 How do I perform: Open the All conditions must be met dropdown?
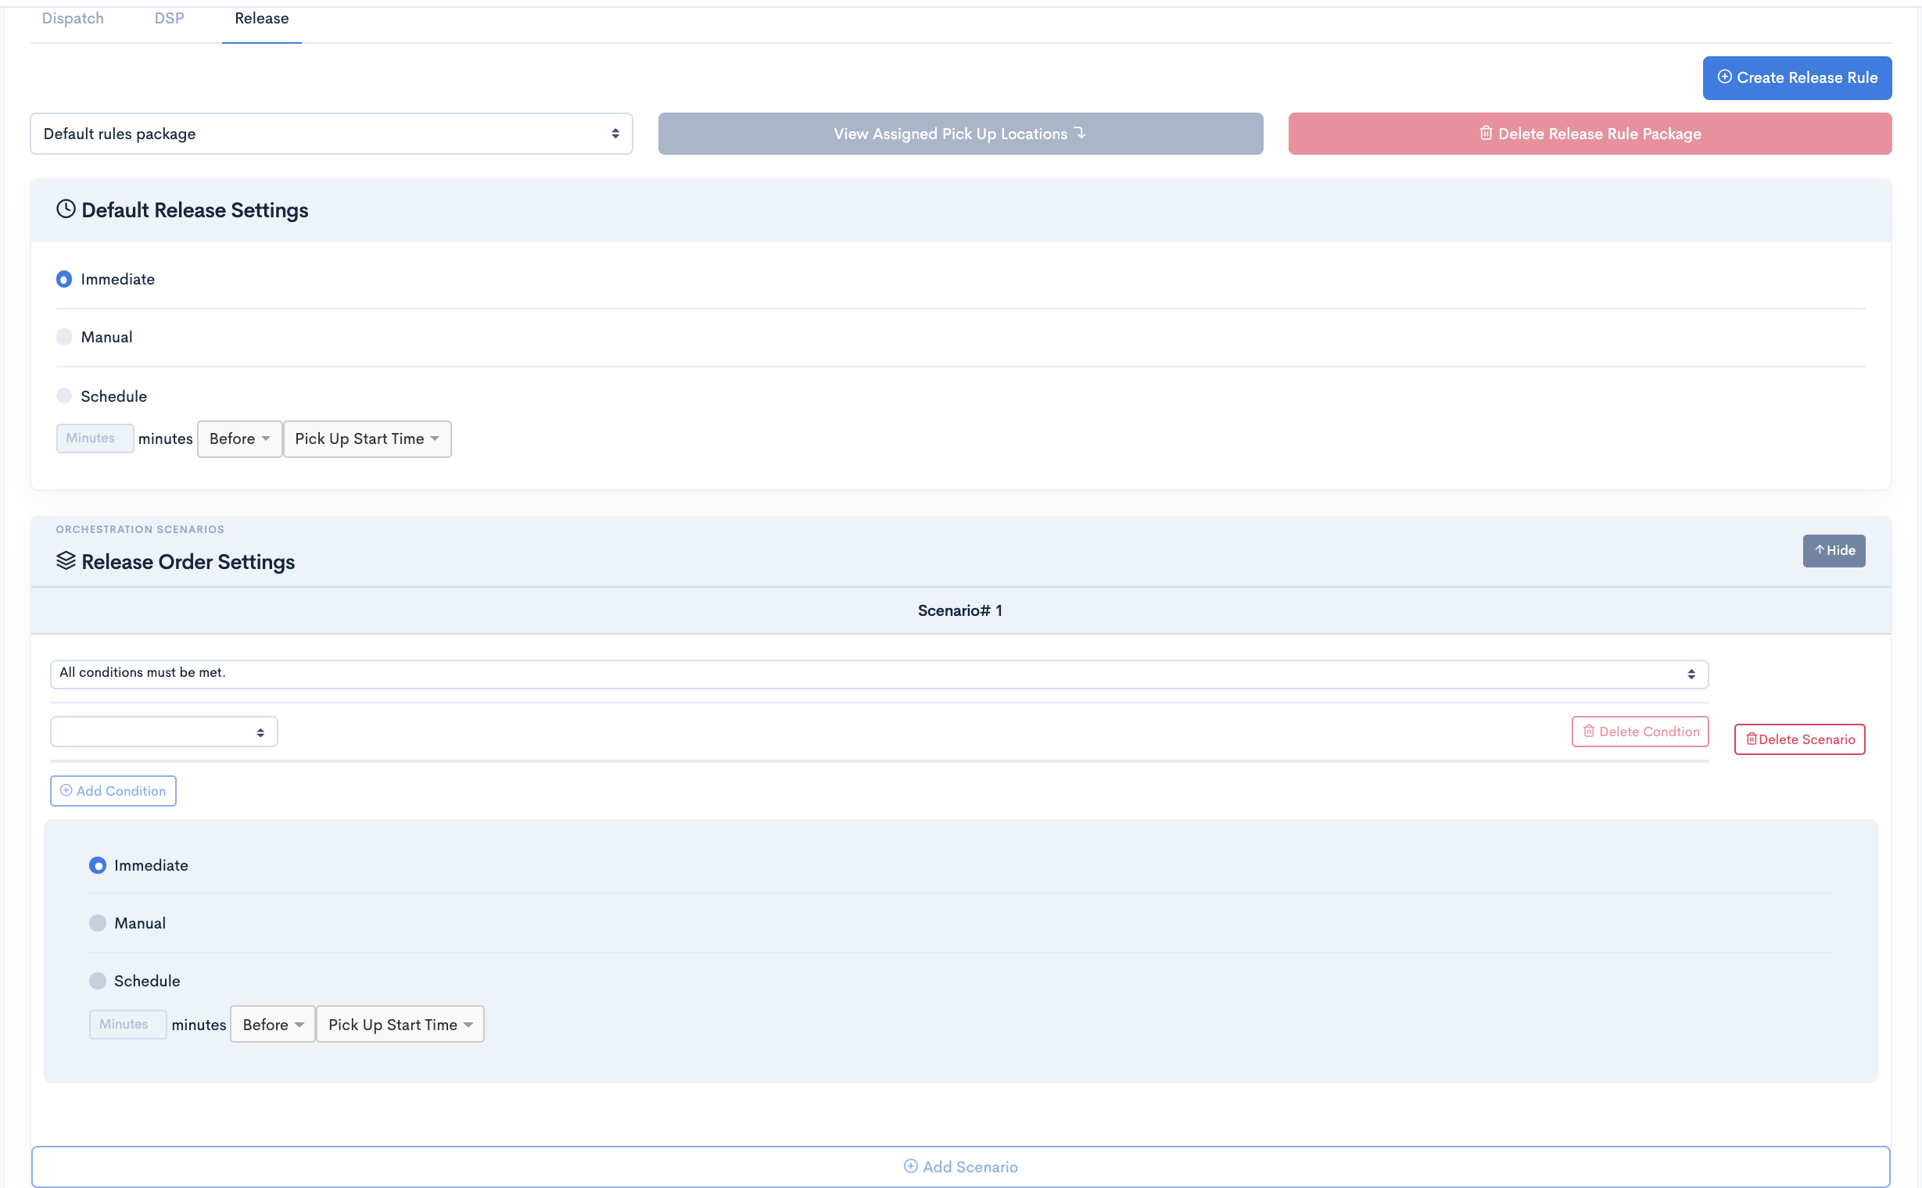point(879,675)
